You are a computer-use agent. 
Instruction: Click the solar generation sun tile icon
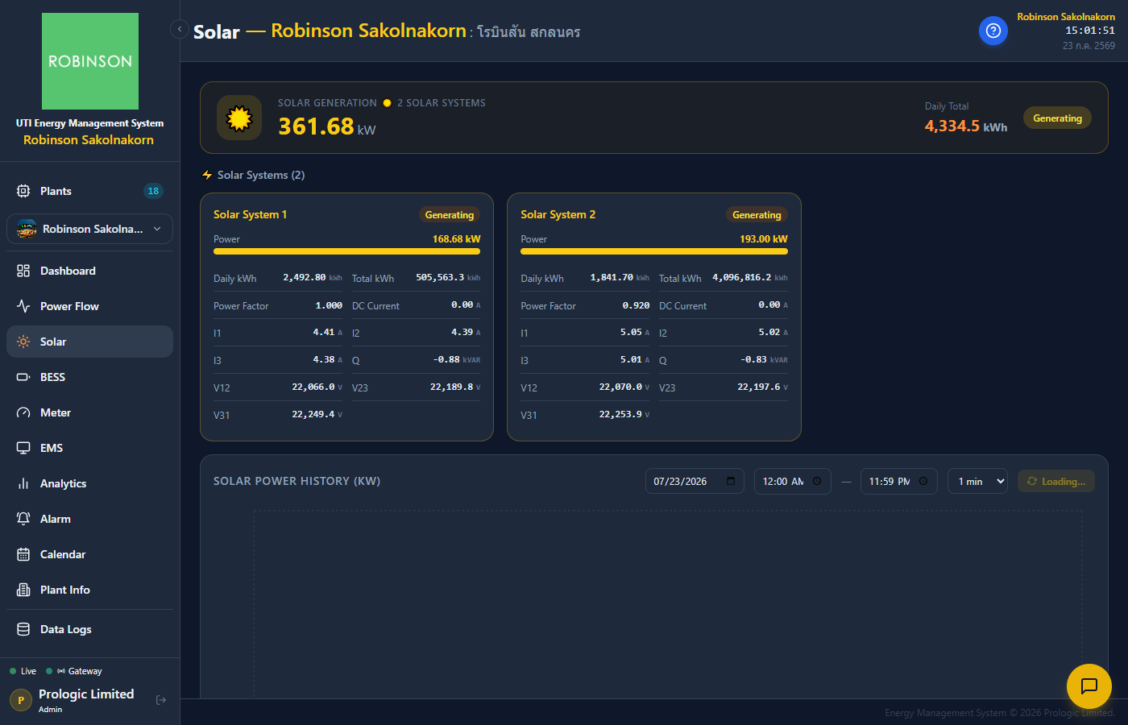click(x=239, y=118)
